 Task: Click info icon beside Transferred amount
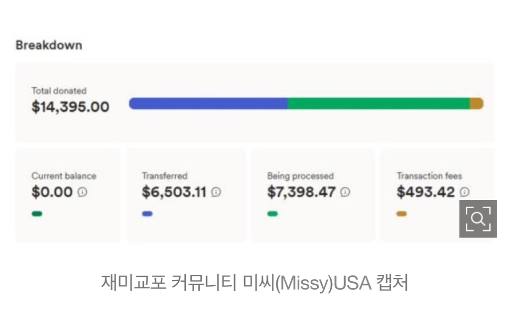pyautogui.click(x=216, y=192)
